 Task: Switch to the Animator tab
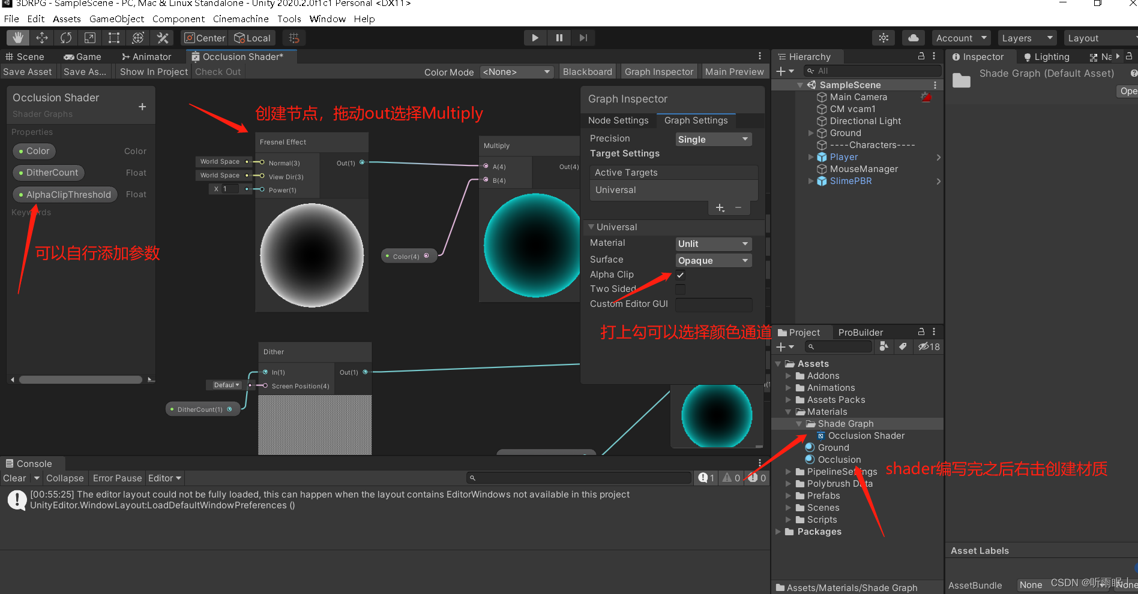(x=146, y=56)
